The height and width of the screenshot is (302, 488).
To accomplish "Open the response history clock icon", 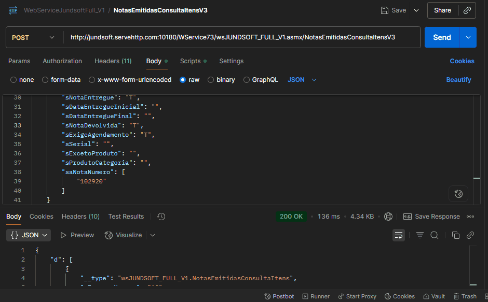I will (161, 217).
